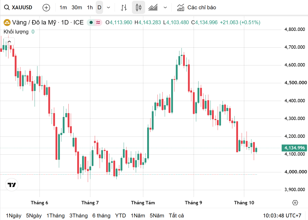Click the Tháng Tám time axis label

(x=143, y=202)
